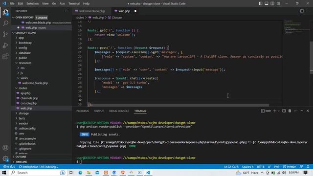Open the Extensions view

click(5, 56)
